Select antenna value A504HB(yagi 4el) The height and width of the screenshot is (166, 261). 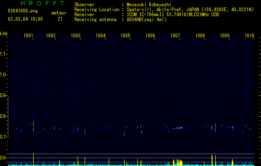pos(146,20)
